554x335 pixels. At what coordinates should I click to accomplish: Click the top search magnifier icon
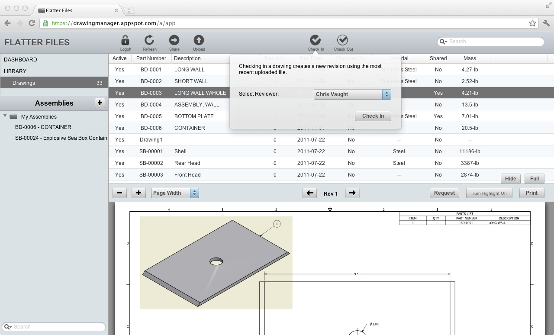(443, 42)
